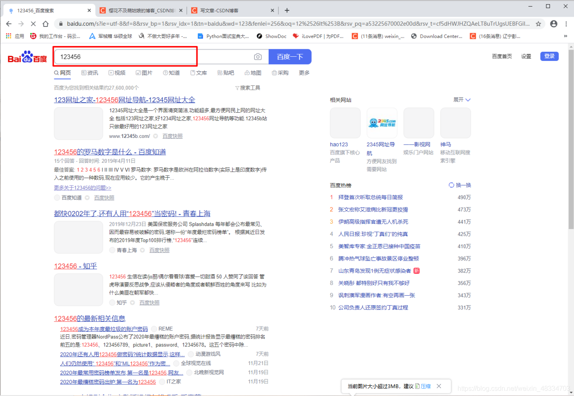Go to 百度首页 link

[502, 56]
